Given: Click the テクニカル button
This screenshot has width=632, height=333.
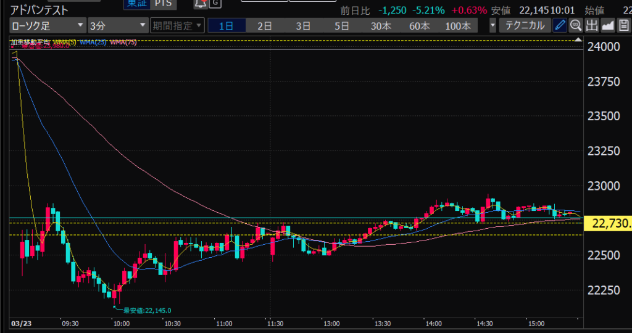Looking at the screenshot, I should [x=525, y=25].
